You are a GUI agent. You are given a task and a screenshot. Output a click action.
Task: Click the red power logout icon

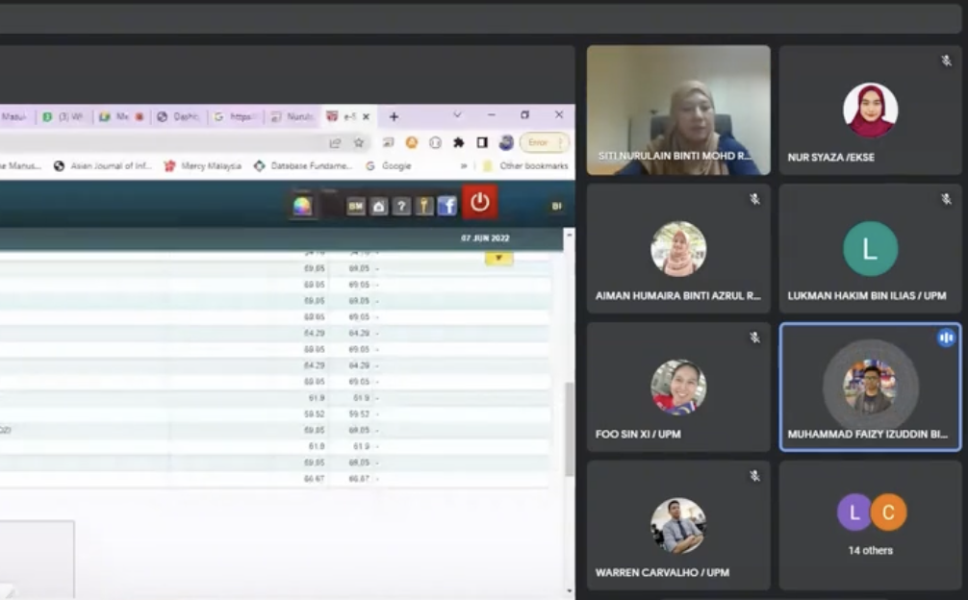click(479, 202)
